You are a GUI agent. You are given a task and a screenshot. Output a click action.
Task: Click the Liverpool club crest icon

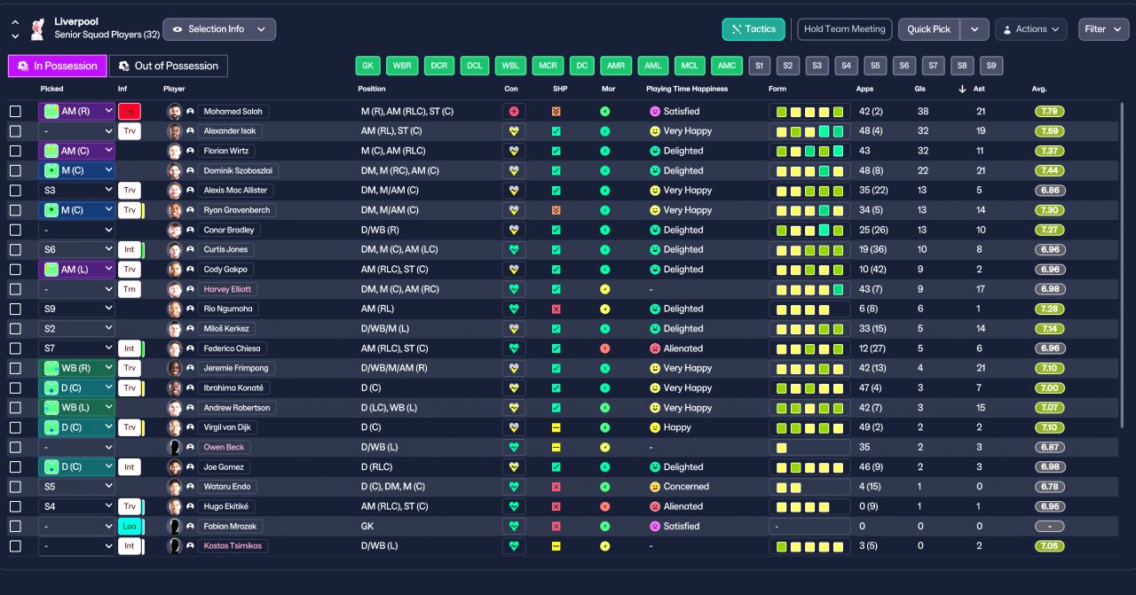pos(37,29)
